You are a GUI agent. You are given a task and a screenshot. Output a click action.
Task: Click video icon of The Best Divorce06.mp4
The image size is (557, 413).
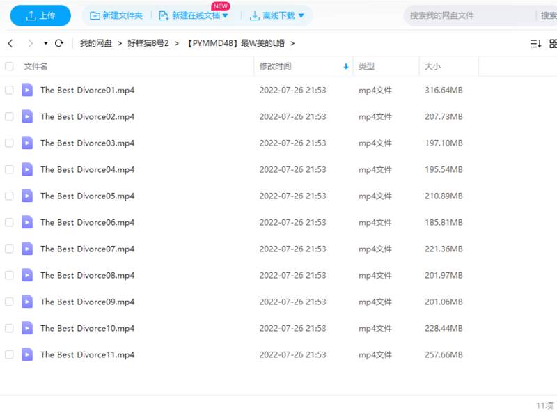pyautogui.click(x=27, y=222)
